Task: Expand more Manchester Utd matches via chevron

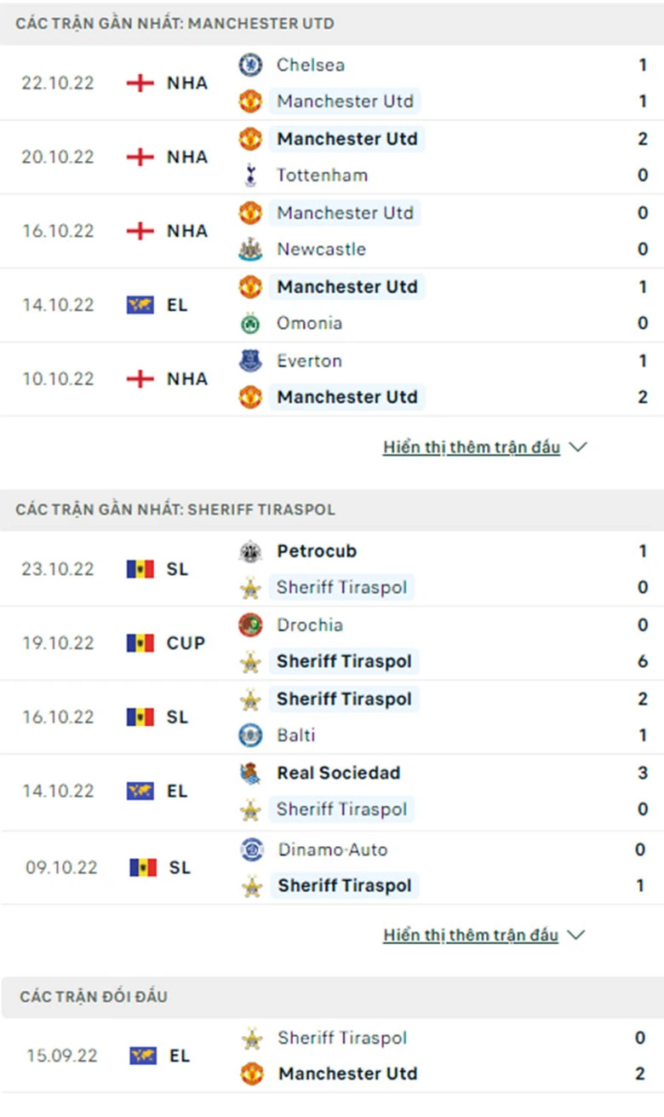Action: coord(578,447)
